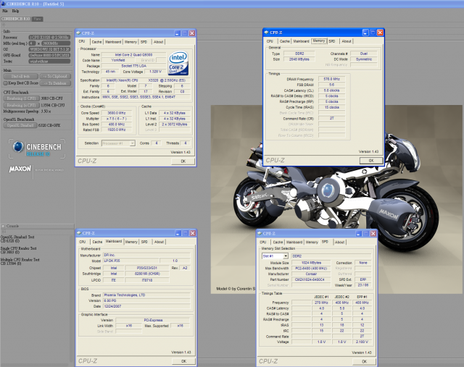
Task: Switch to the Cache tab in the Memory-tab CPU-Z window
Action: (x=285, y=41)
